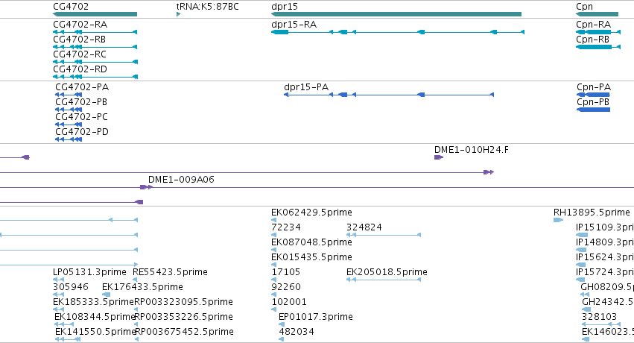Select the EK176433.5prime EST glyph
This screenshot has width=634, height=343.
pos(107,295)
